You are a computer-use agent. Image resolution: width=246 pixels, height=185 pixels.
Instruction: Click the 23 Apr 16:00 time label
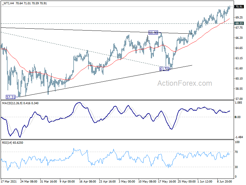tap(107, 181)
